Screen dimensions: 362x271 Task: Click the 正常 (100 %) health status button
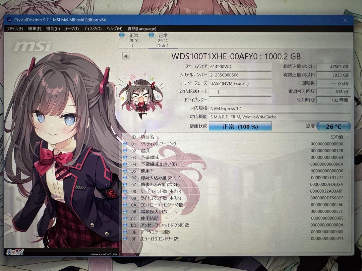coord(240,126)
